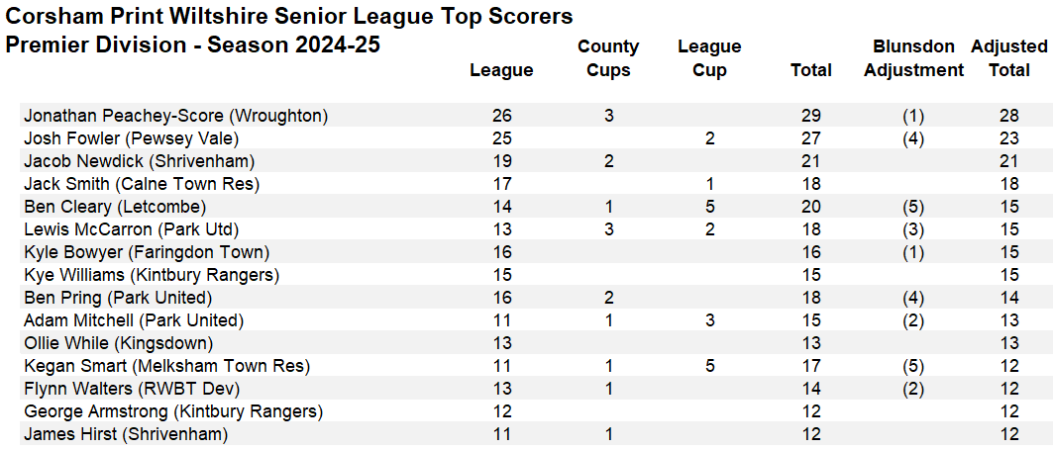Select Adam Mitchell (Park United) name
This screenshot has width=1053, height=450.
point(134,320)
